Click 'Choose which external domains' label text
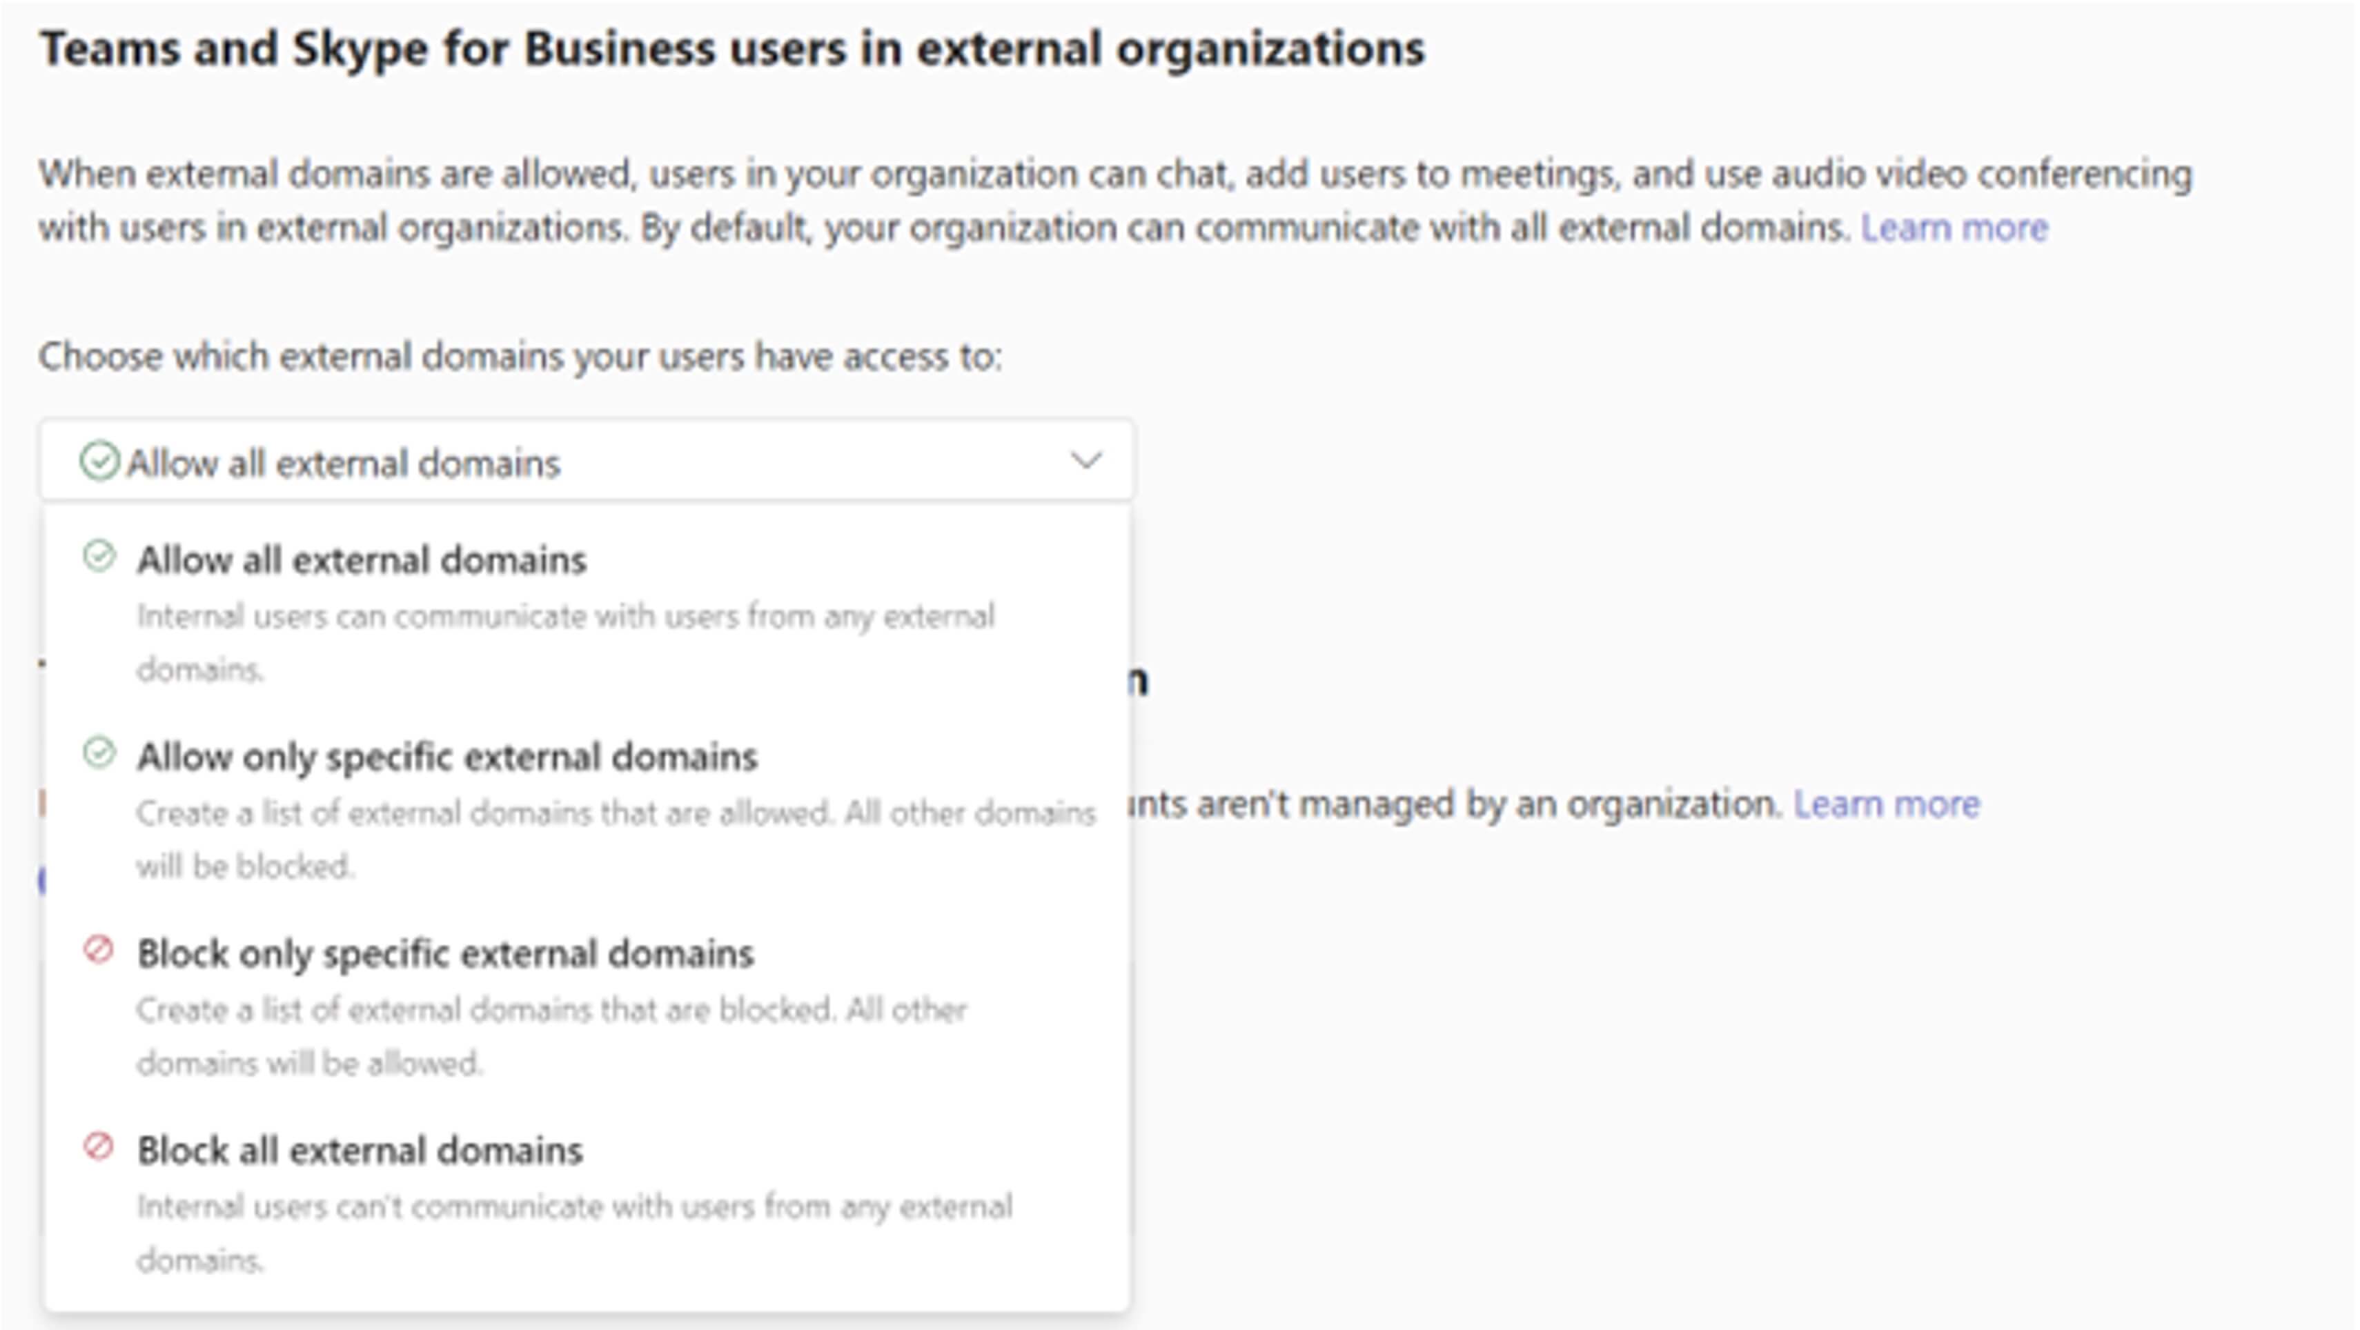The height and width of the screenshot is (1330, 2360). (520, 357)
